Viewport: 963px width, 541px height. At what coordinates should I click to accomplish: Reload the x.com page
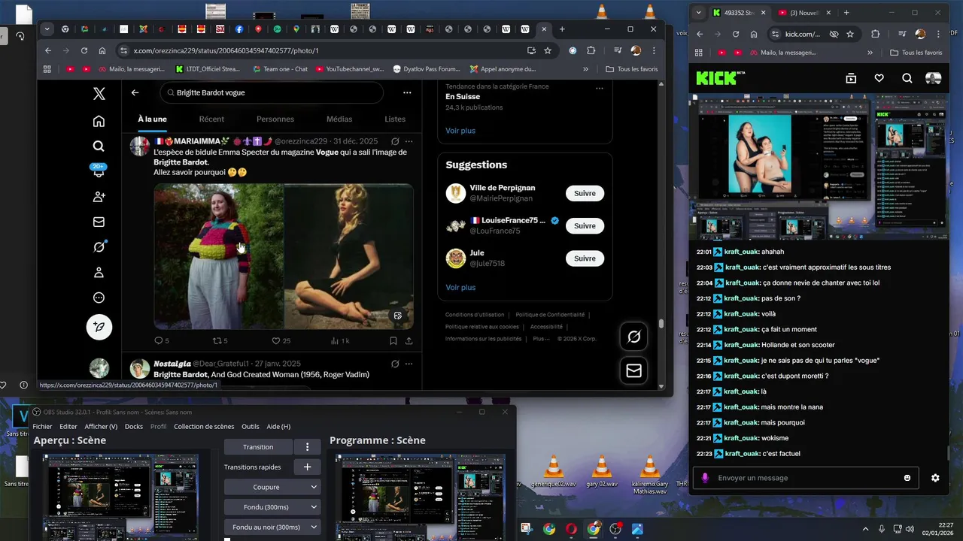pyautogui.click(x=84, y=50)
